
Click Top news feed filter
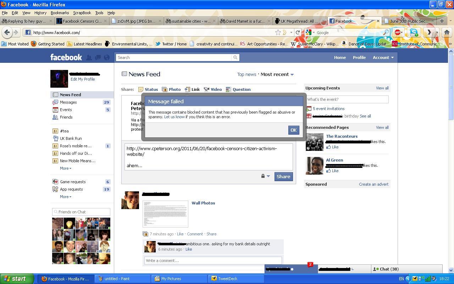tap(247, 75)
